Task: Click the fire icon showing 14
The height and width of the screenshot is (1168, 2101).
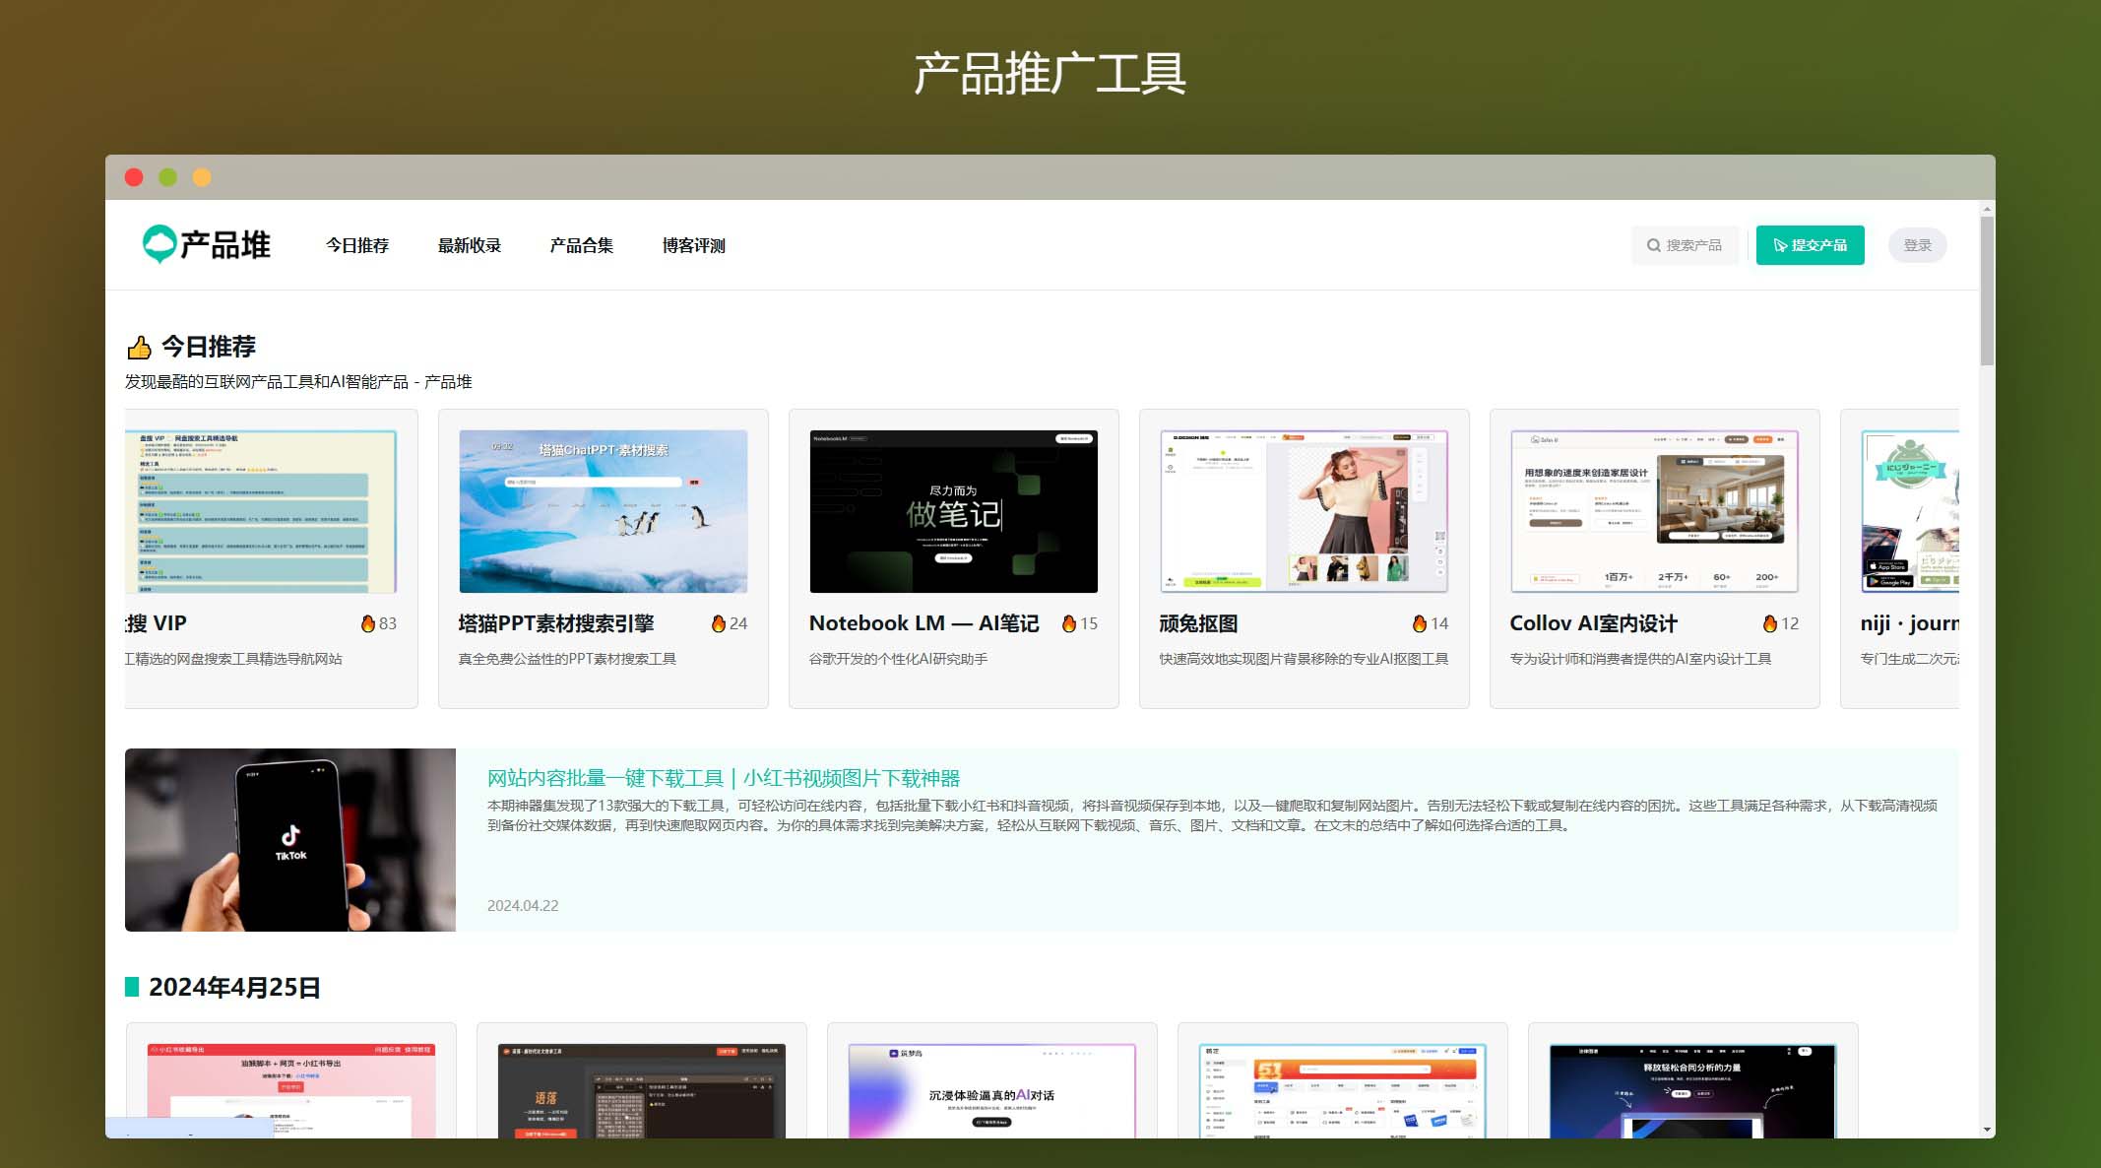Action: point(1420,623)
